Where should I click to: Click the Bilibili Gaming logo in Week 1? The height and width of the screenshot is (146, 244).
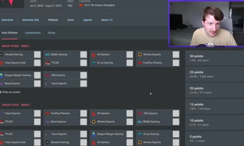tap(47, 54)
